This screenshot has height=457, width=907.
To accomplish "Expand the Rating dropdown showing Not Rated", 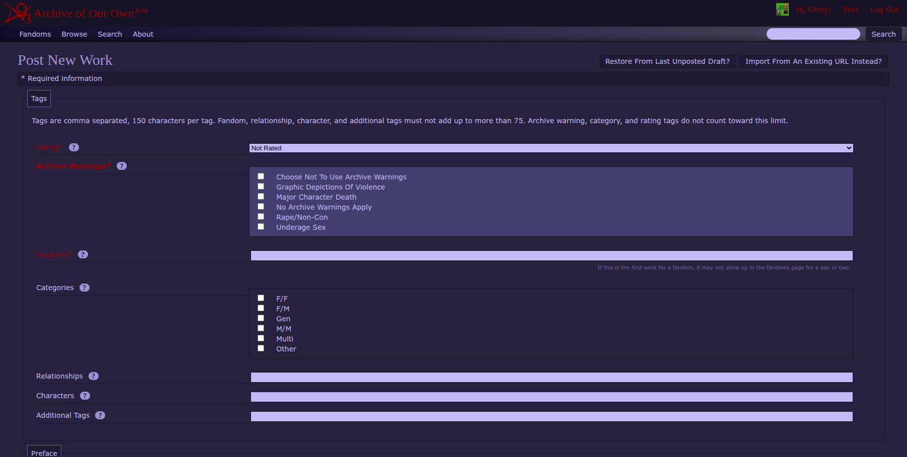I will pos(551,148).
